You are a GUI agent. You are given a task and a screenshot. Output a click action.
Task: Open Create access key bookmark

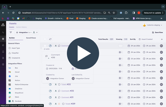pyautogui.click(x=98, y=18)
